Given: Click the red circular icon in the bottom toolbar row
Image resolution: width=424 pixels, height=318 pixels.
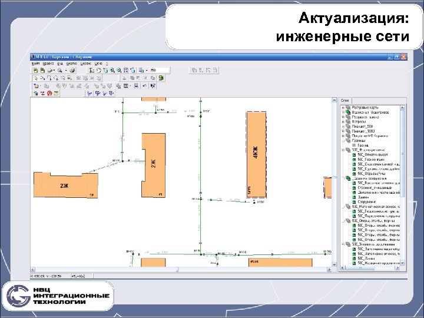Looking at the screenshot, I should pyautogui.click(x=49, y=94).
